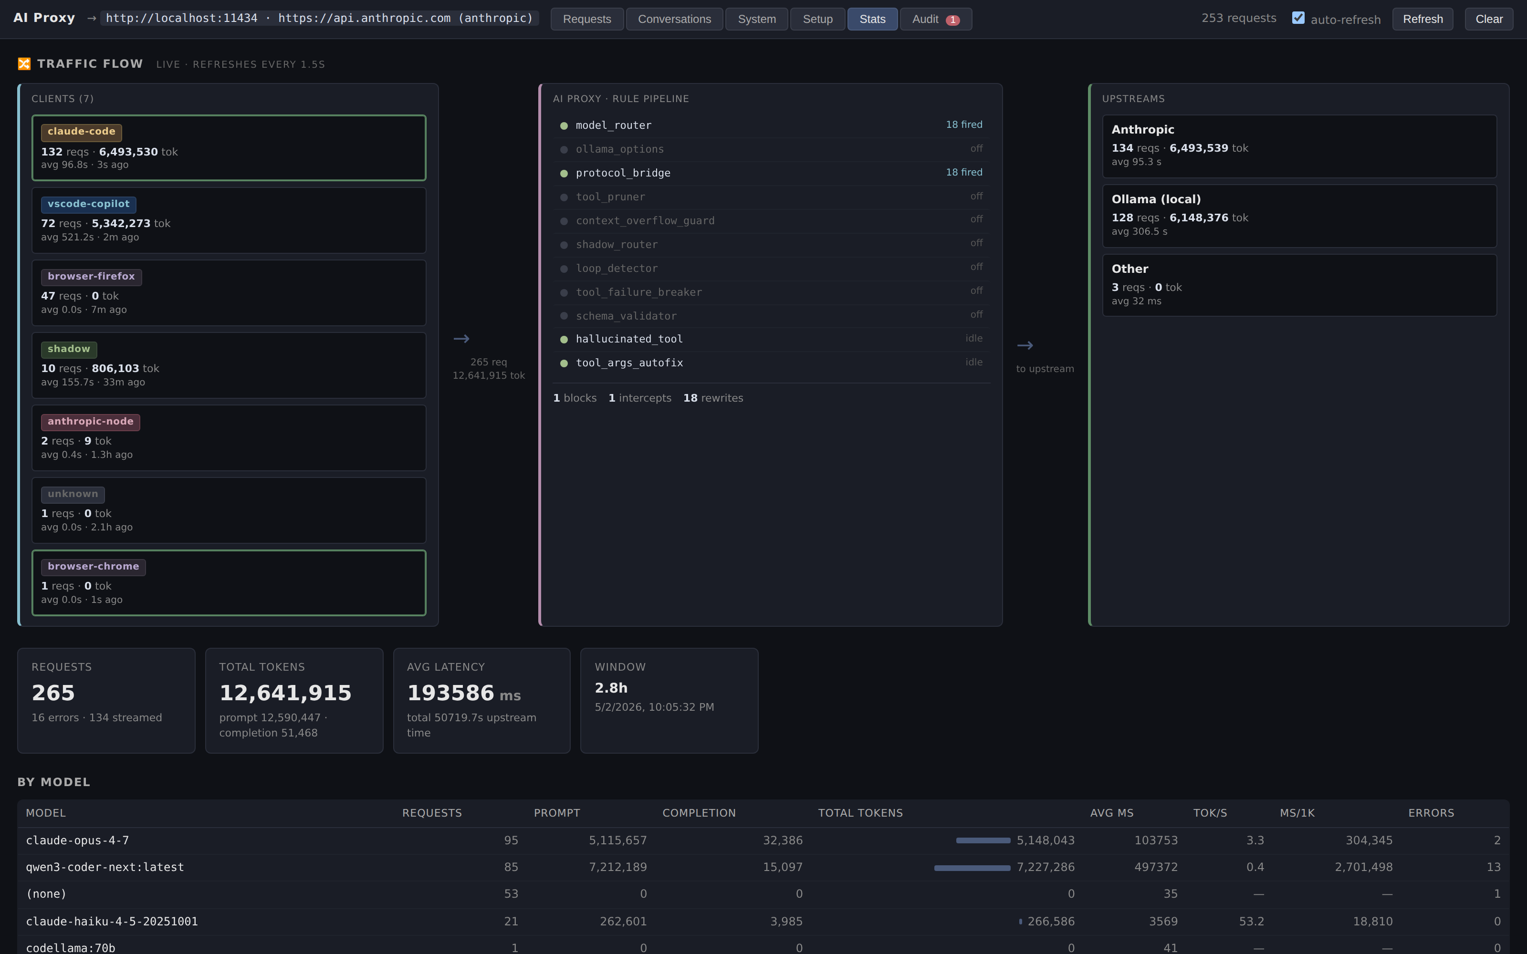Screen dimensions: 1527x954
Task: Select the Anthropic upstream card
Action: (x=1299, y=146)
